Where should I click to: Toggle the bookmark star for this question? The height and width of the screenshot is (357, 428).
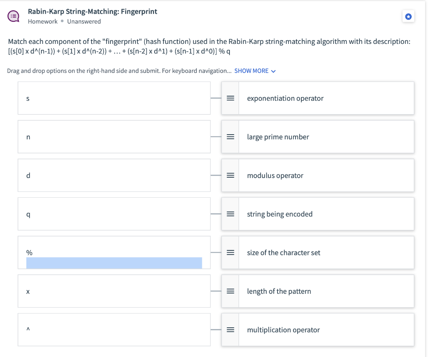408,16
